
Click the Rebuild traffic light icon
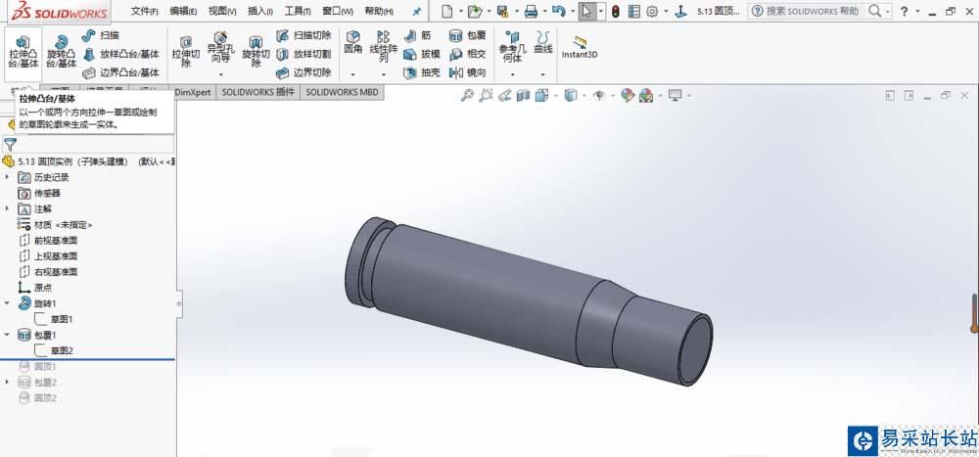click(616, 11)
